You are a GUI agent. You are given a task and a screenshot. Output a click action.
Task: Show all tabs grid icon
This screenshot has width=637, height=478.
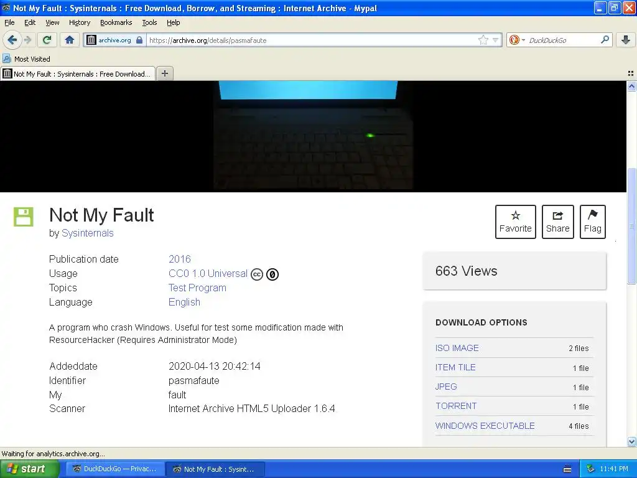coord(631,73)
